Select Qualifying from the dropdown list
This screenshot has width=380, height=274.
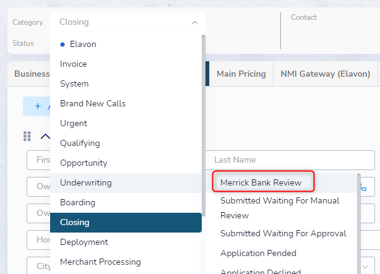[x=80, y=143]
